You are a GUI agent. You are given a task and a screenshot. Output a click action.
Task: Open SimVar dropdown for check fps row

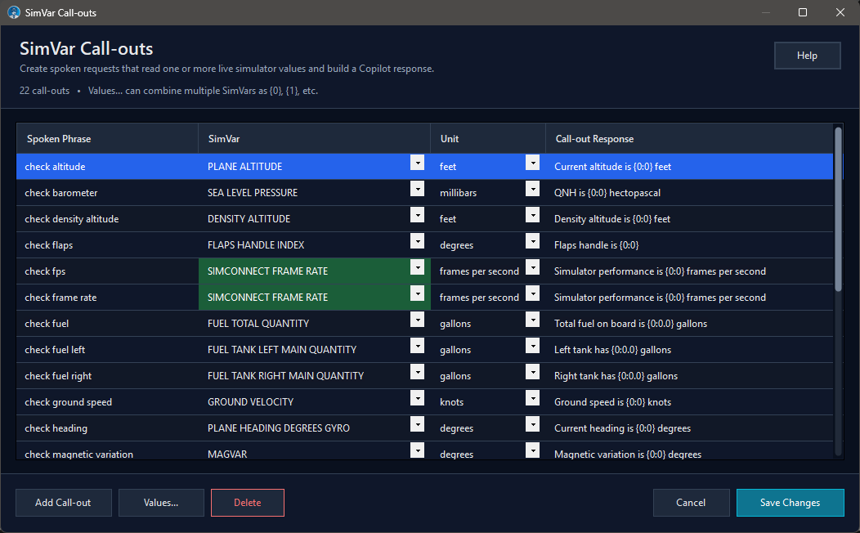coord(418,267)
